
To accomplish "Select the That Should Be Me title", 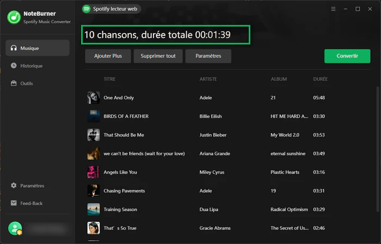I will tap(124, 135).
